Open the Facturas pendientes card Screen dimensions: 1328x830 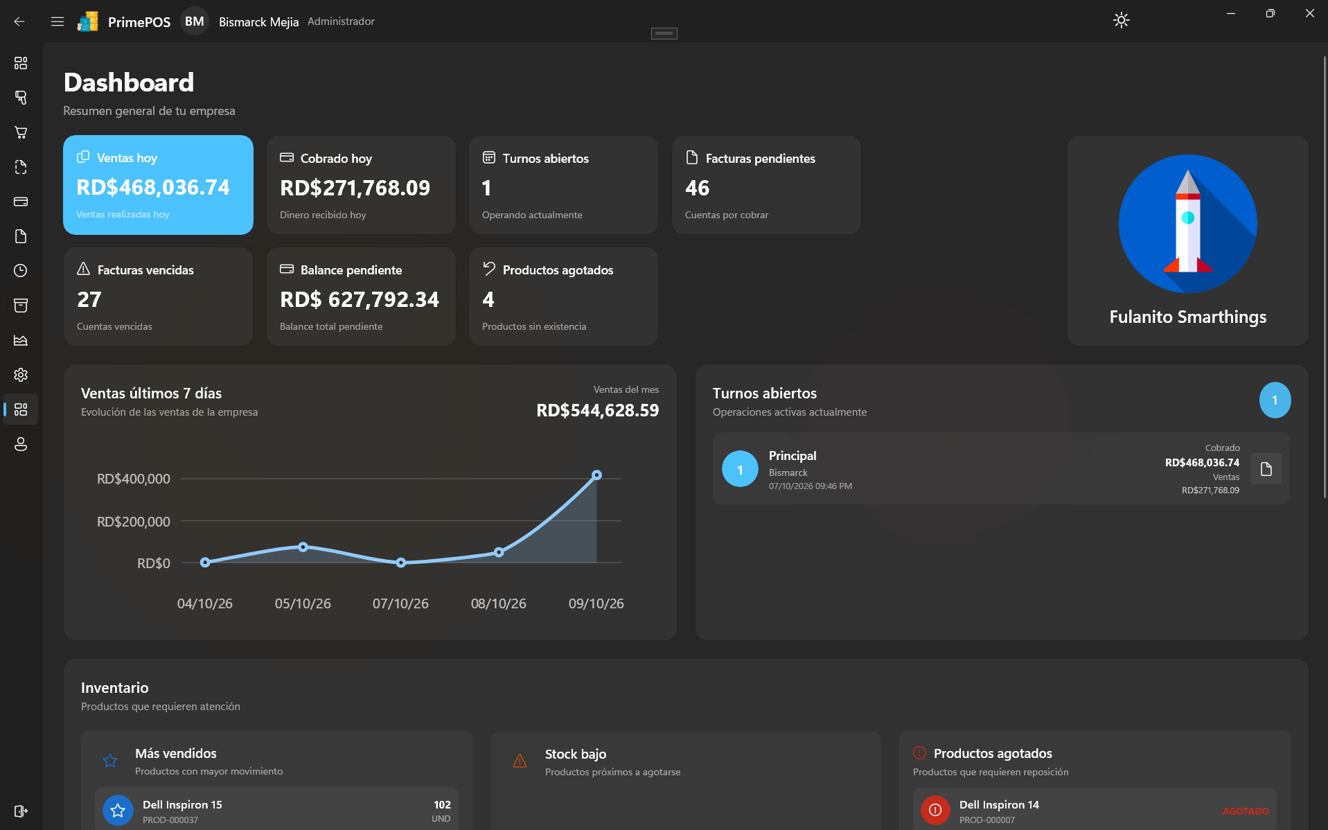(766, 185)
